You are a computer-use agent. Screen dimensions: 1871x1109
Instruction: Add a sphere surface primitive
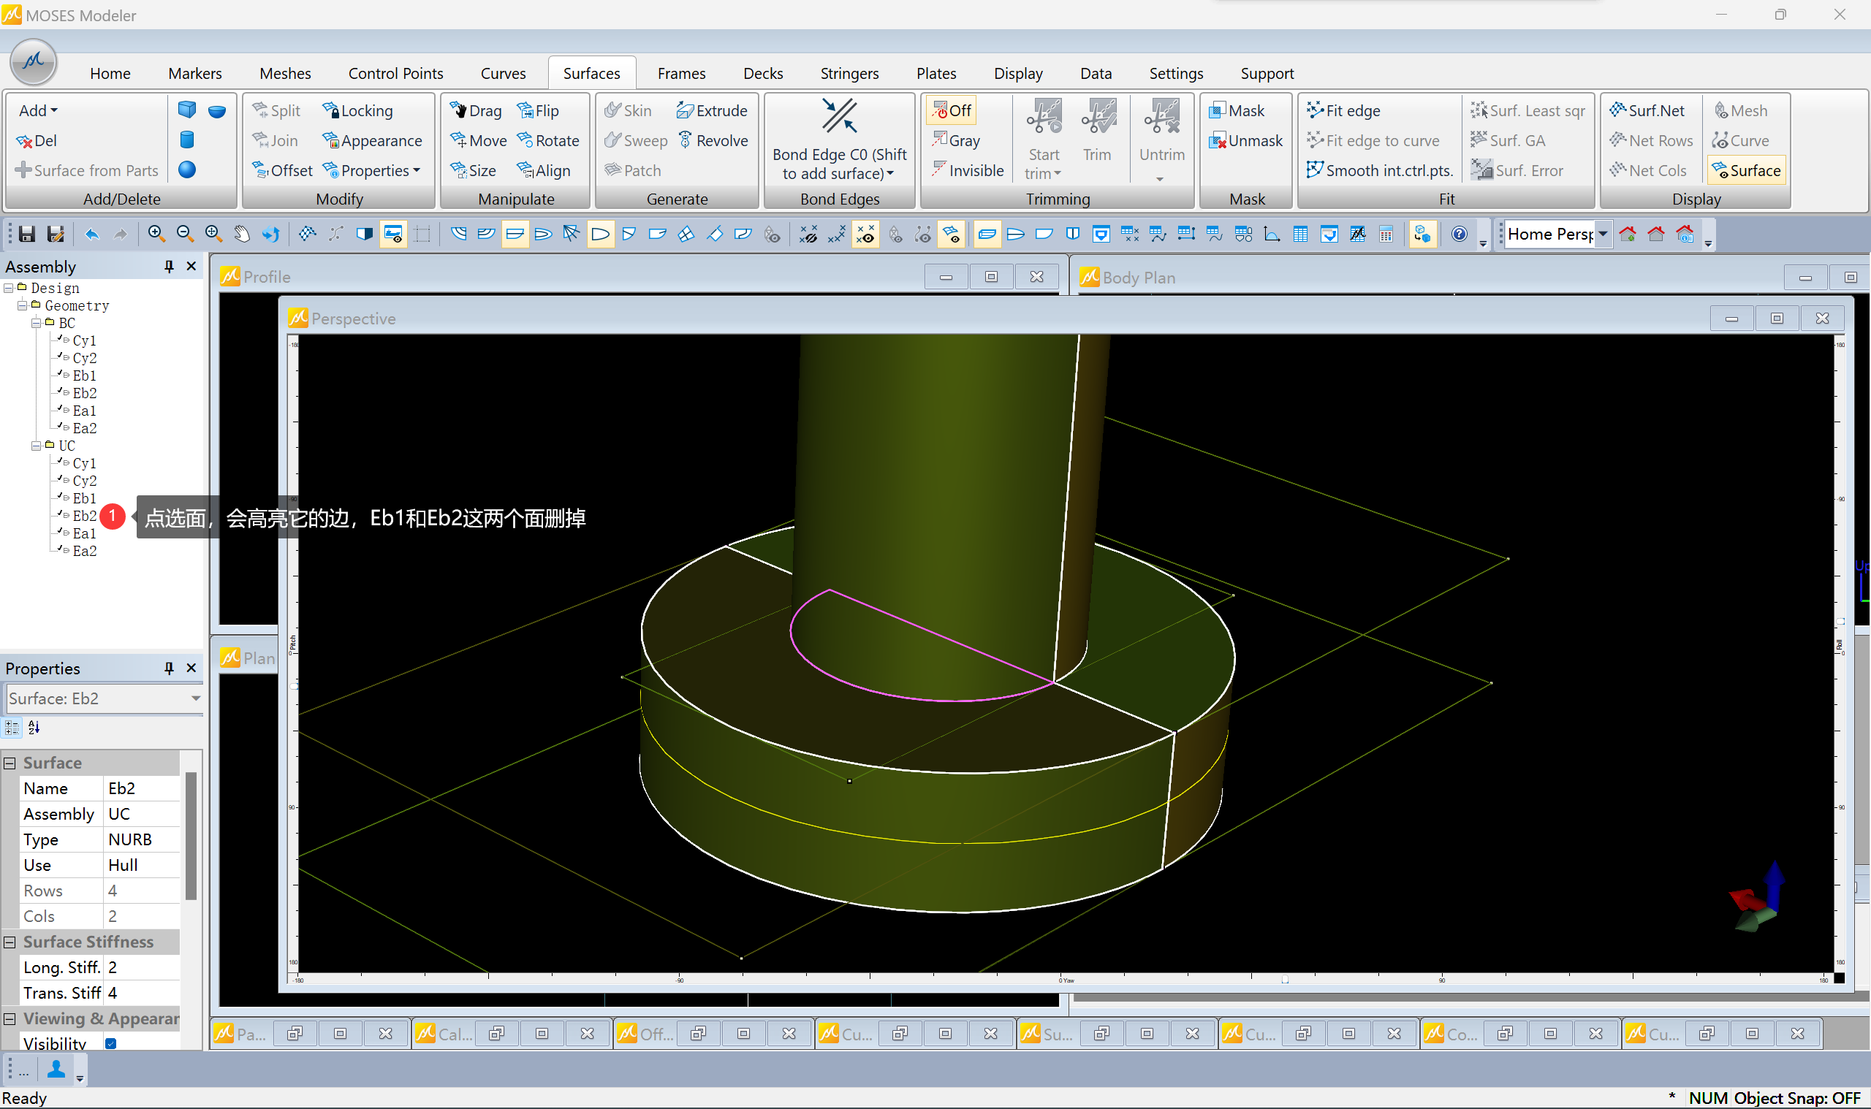point(187,170)
